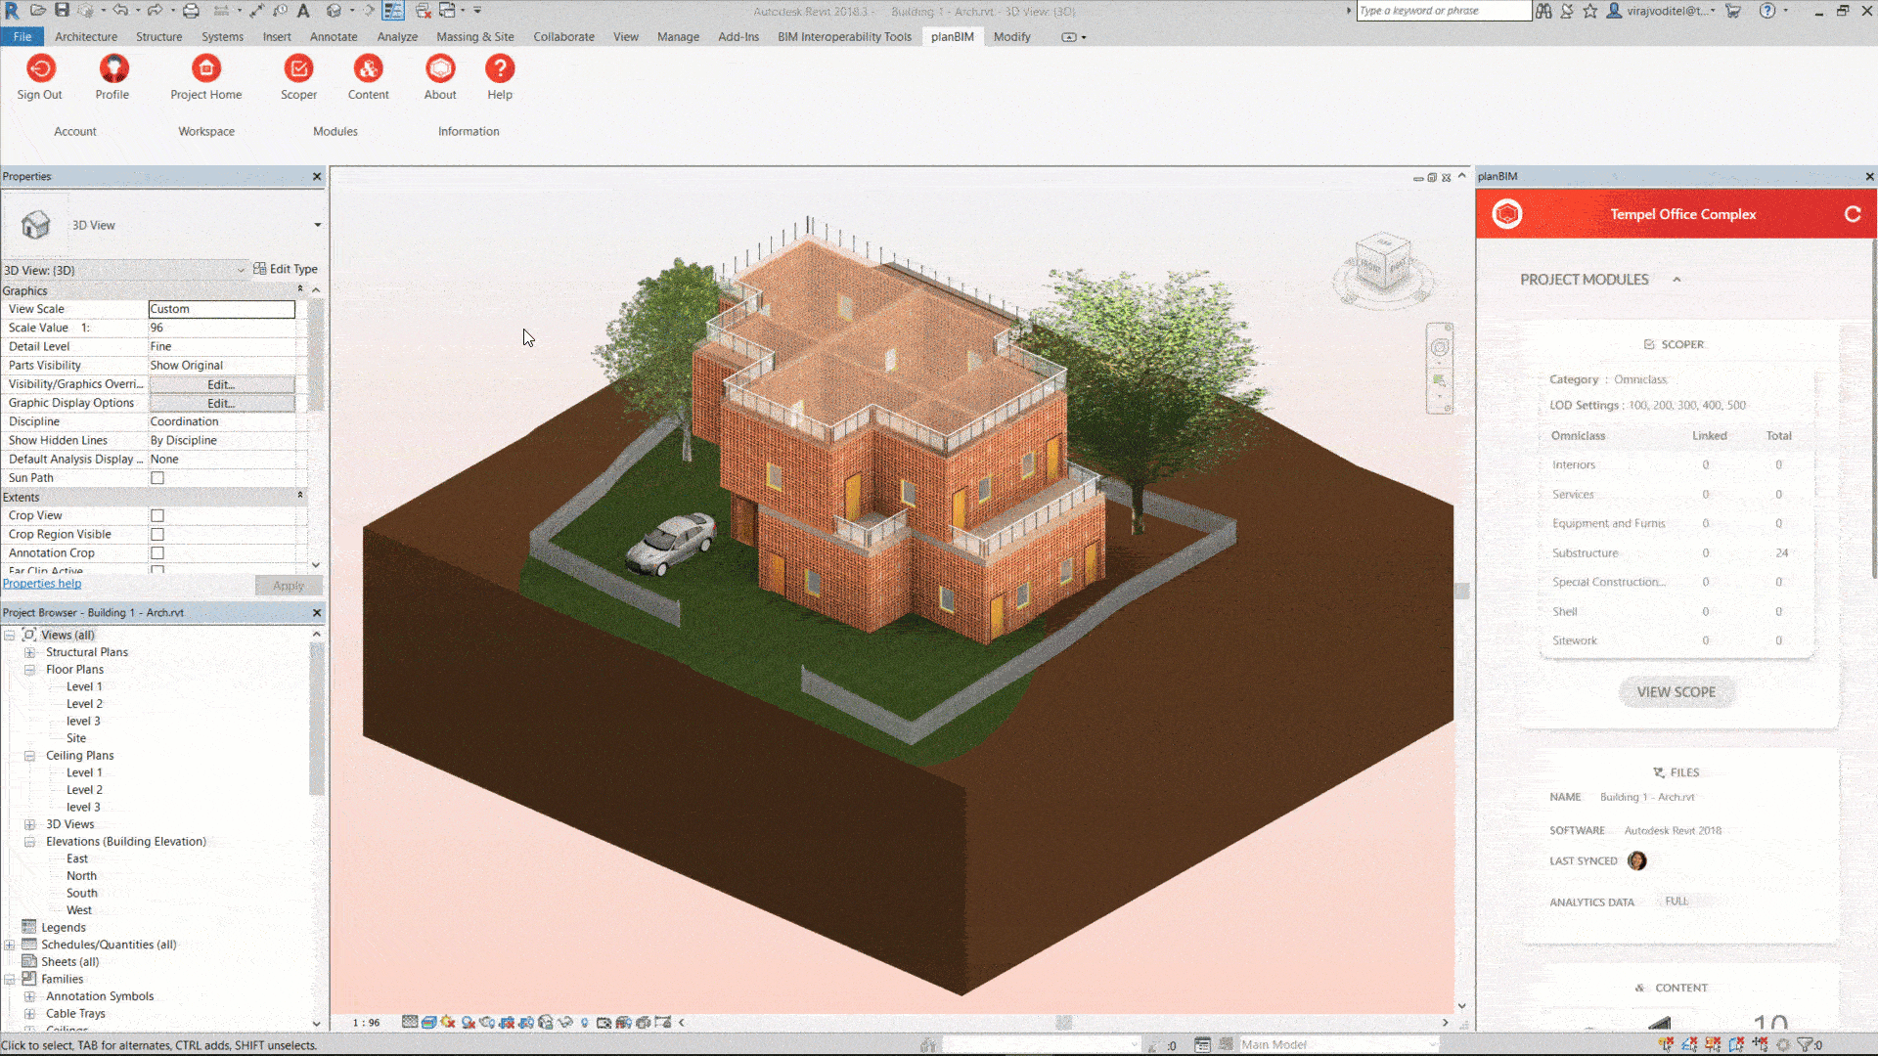Click the About information icon
Screen dimensions: 1878x1056
(x=440, y=69)
